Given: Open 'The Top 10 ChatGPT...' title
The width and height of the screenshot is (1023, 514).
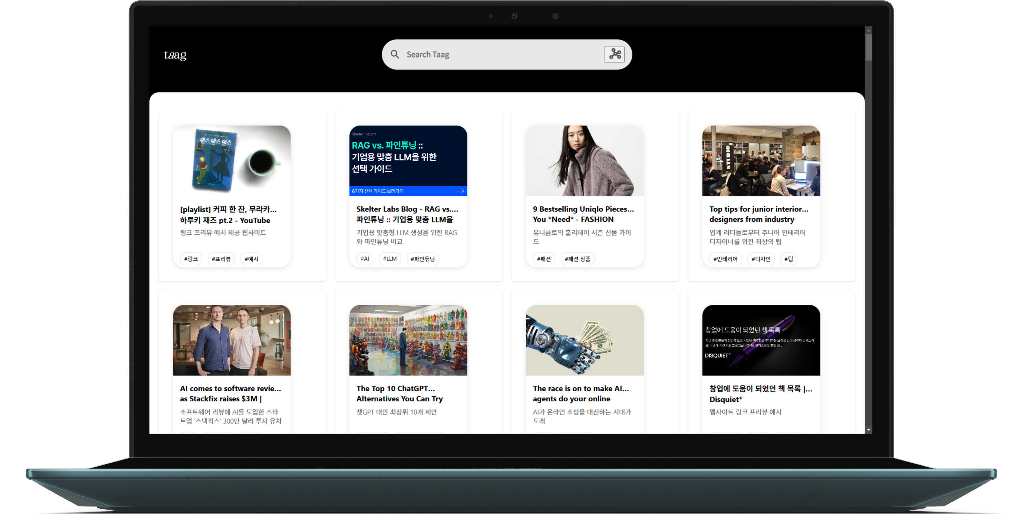Looking at the screenshot, I should (399, 393).
